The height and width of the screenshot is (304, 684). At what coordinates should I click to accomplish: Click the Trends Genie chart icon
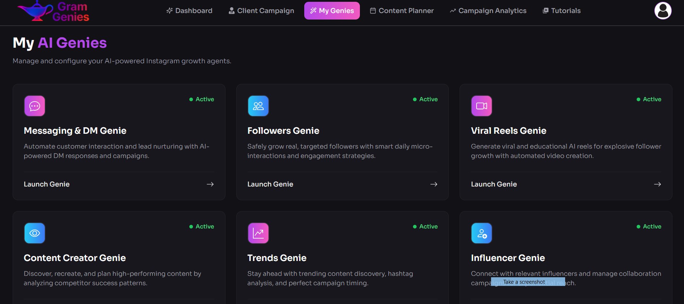click(x=258, y=233)
